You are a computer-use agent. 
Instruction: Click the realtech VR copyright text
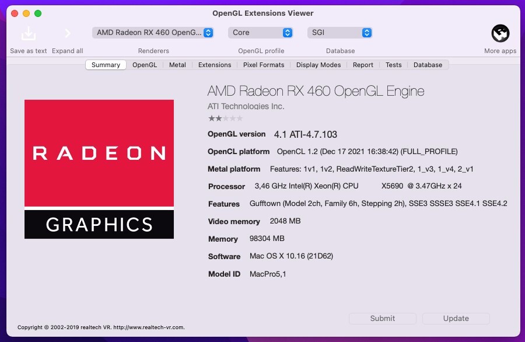[x=101, y=327]
